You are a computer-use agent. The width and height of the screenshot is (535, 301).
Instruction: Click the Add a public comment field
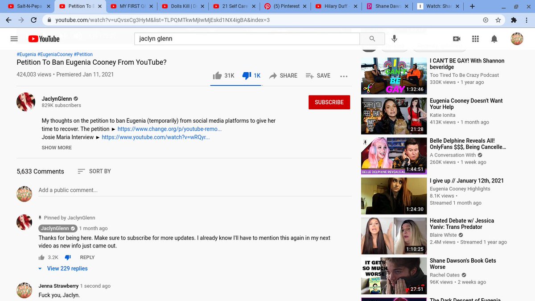pyautogui.click(x=195, y=190)
